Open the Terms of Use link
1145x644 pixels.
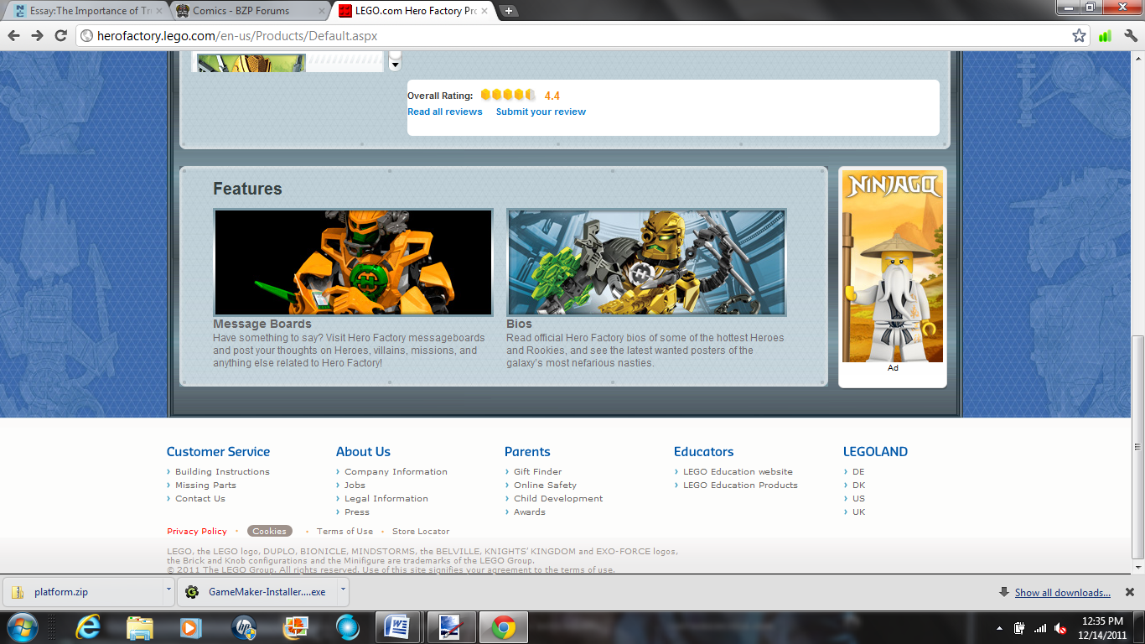point(345,532)
